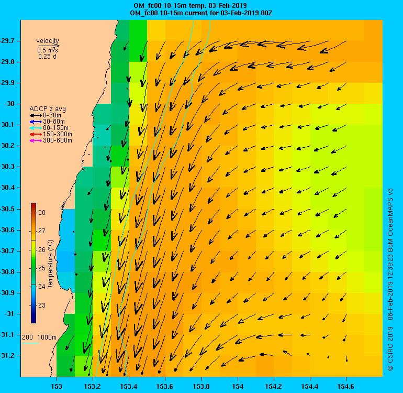Click the '153.4' longitude axis label
The height and width of the screenshot is (393, 403).
click(129, 387)
